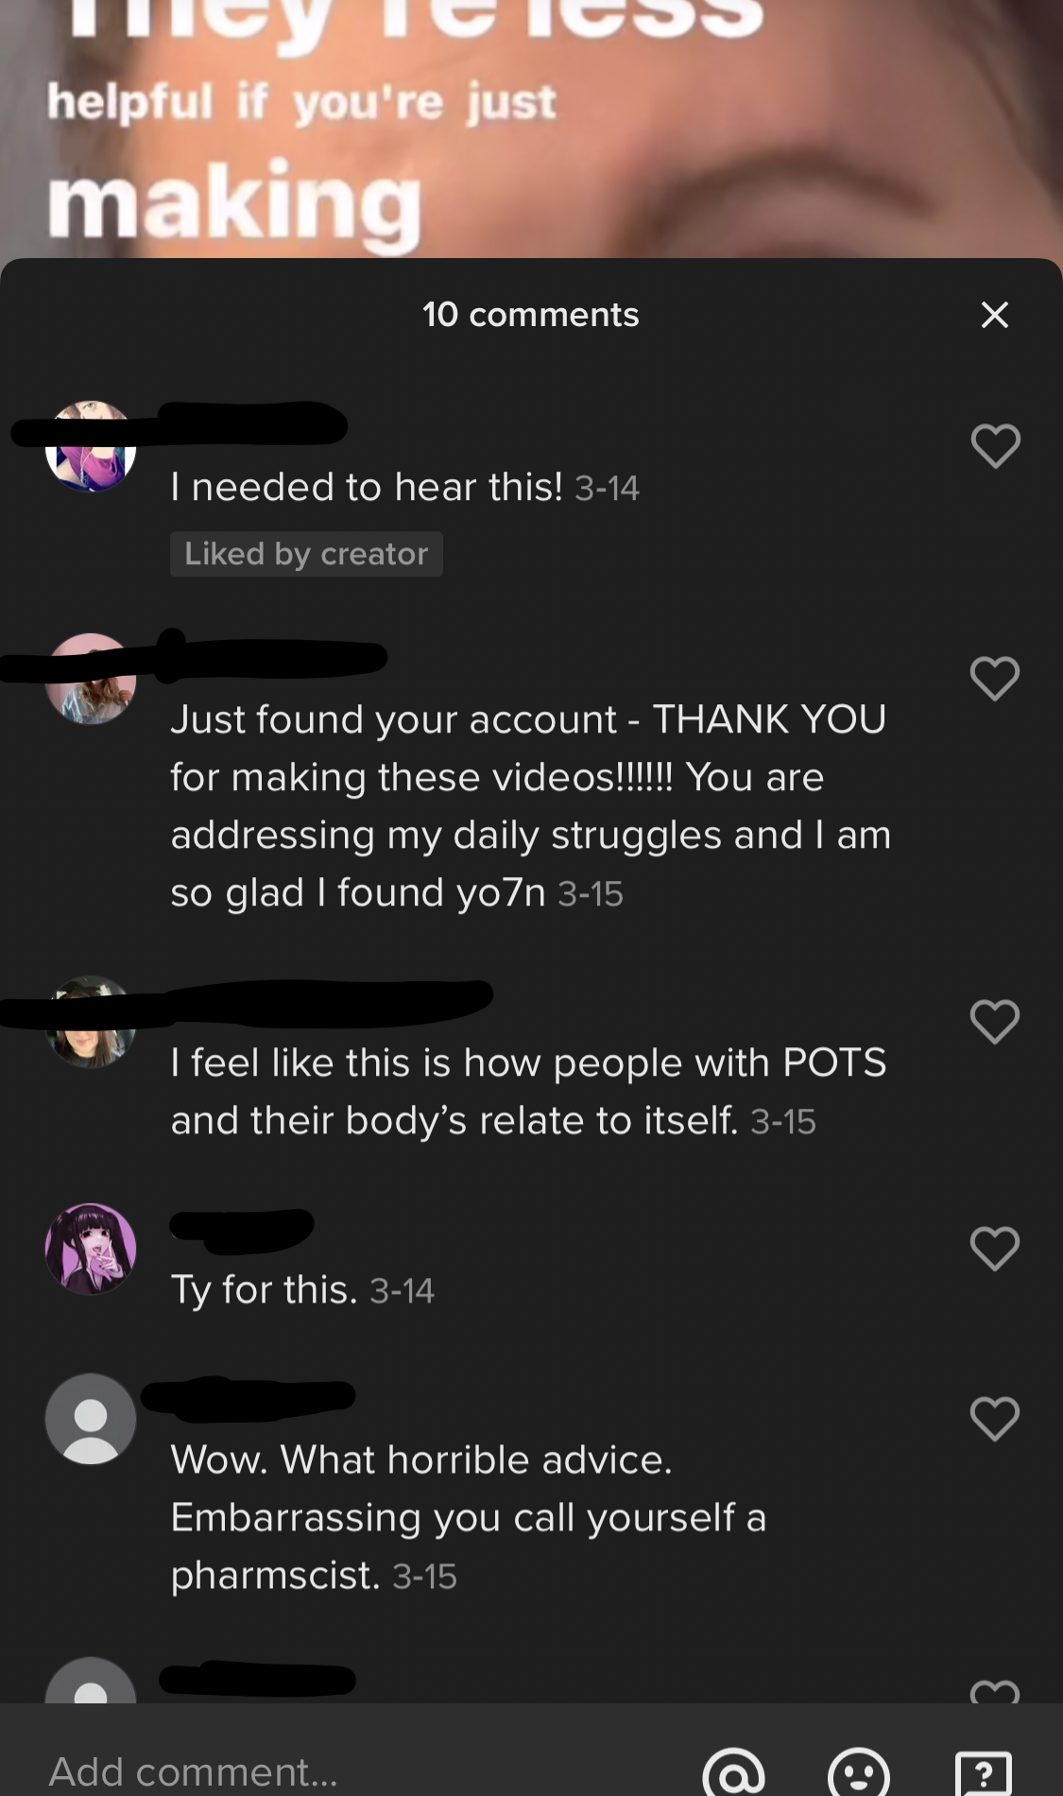Like the "Just found your account" comment
This screenshot has height=1796, width=1063.
(995, 678)
